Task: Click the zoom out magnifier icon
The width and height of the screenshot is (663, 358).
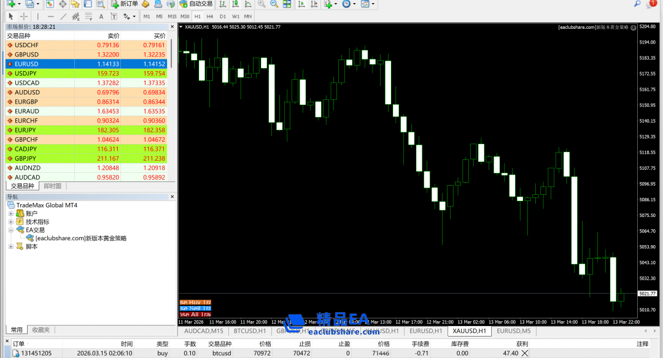Action: click(x=274, y=4)
